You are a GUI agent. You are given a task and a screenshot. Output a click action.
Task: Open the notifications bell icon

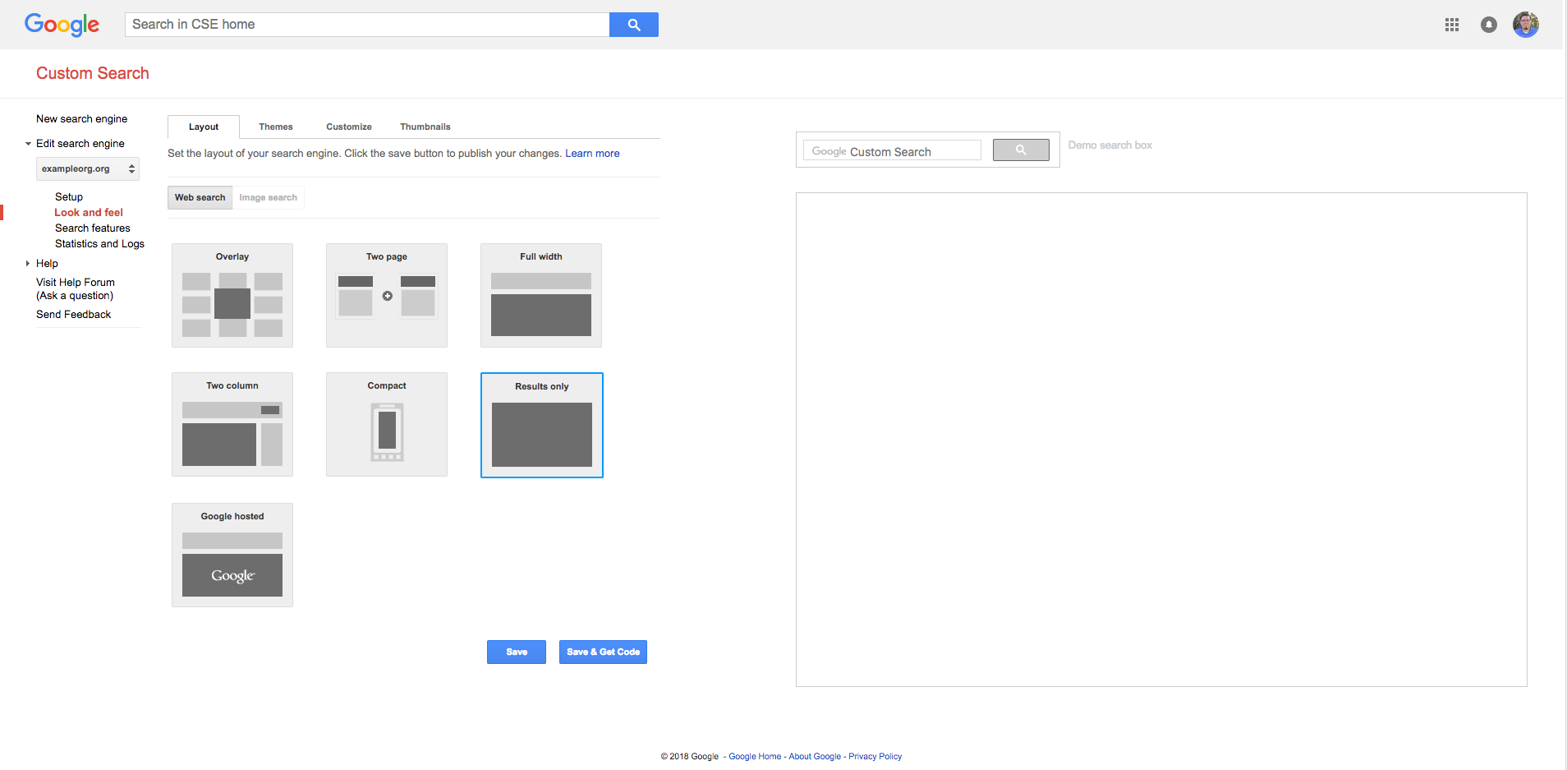[x=1488, y=25]
